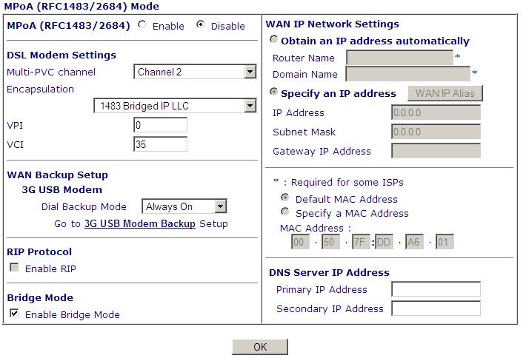Open the 3G USB Modem Backup link
The image size is (523, 358).
140,223
